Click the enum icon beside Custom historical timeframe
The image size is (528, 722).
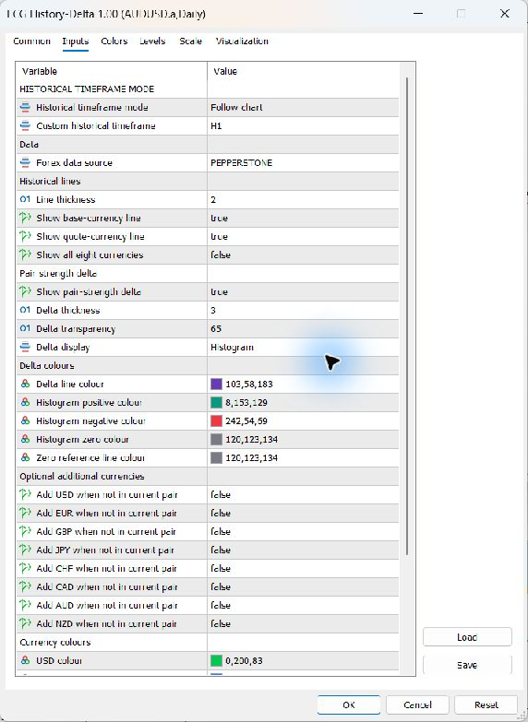(x=25, y=125)
